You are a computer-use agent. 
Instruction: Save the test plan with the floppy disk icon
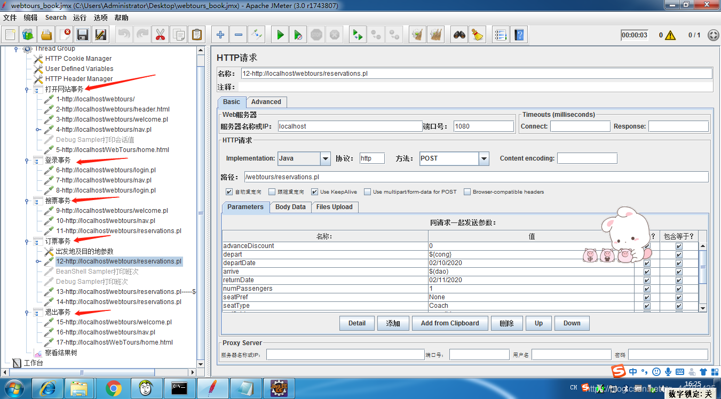coord(83,35)
